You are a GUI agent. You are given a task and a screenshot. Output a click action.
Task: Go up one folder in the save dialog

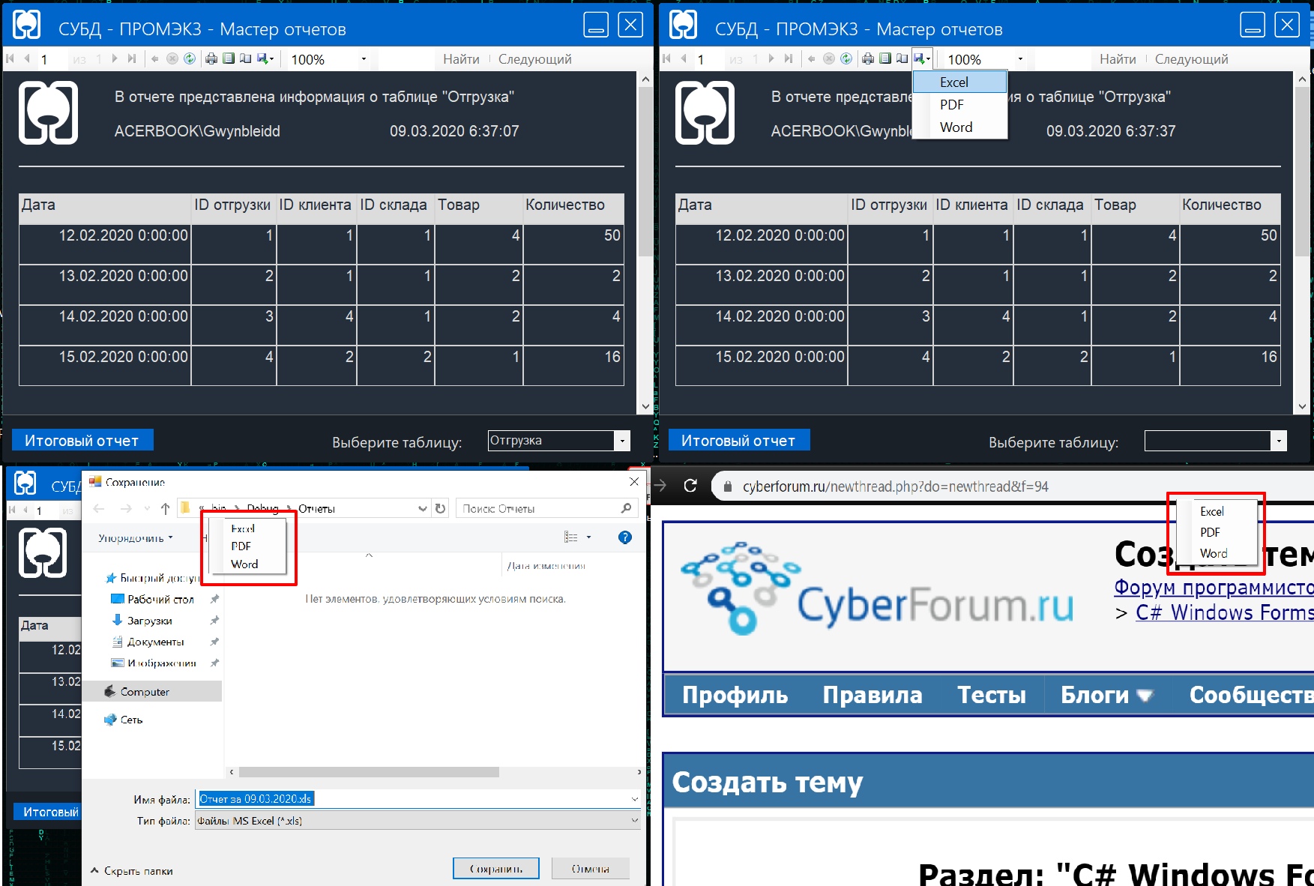tap(165, 508)
